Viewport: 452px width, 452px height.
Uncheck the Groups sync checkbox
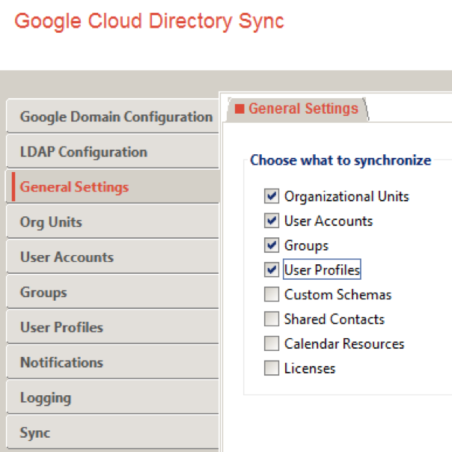point(272,245)
